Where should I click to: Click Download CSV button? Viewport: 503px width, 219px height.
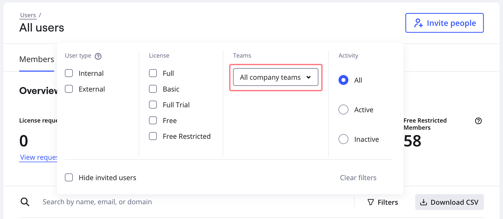tap(449, 202)
